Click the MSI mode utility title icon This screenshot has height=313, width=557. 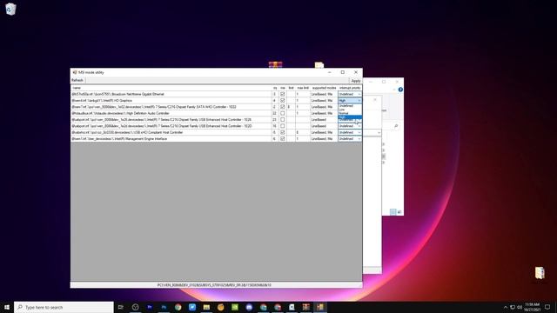pos(75,72)
